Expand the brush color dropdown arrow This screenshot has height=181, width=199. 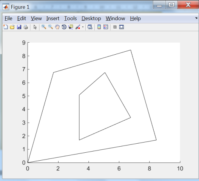tap(83, 27)
